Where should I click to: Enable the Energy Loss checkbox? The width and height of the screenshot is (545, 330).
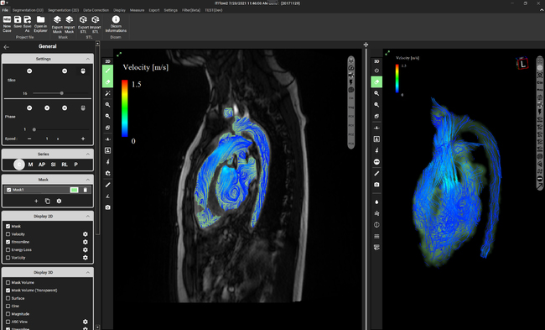tap(8, 250)
